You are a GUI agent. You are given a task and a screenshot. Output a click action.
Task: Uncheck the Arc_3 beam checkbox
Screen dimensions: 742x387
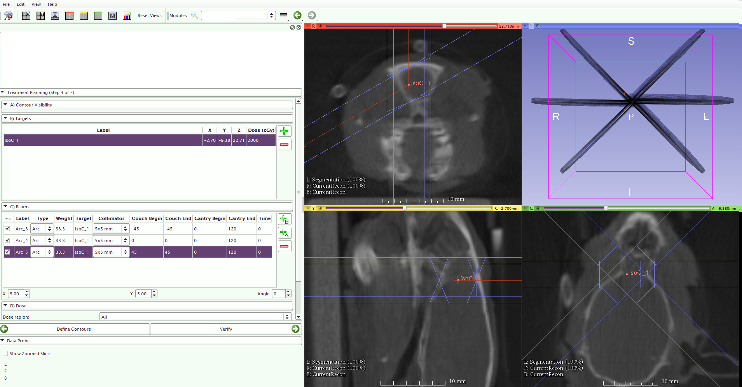(x=7, y=229)
